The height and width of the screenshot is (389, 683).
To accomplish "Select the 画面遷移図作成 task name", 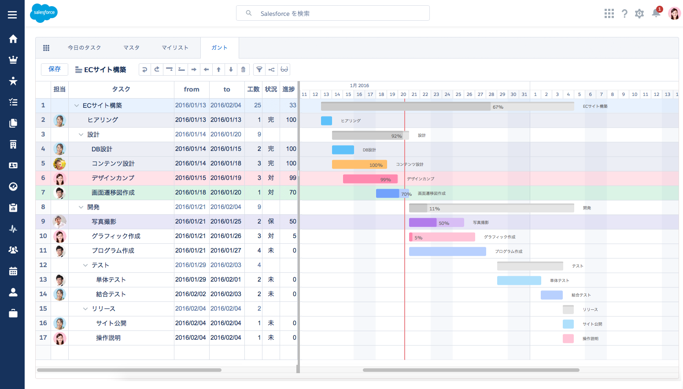I will pyautogui.click(x=113, y=192).
